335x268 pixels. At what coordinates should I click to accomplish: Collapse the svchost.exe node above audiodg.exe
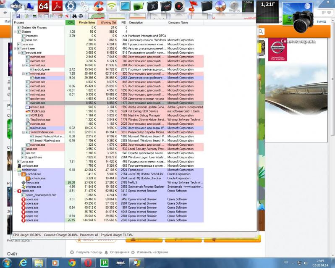click(x=24, y=65)
